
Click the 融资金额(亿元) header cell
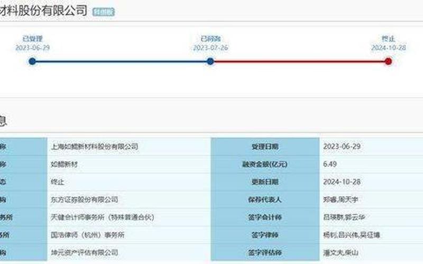pyautogui.click(x=265, y=164)
